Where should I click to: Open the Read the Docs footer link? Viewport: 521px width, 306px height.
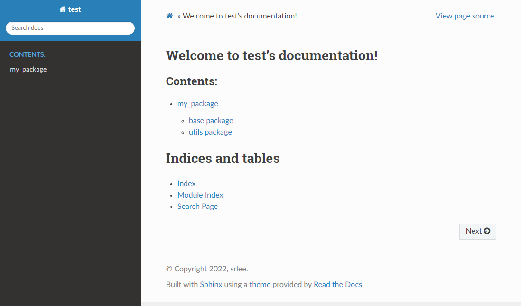tap(337, 285)
